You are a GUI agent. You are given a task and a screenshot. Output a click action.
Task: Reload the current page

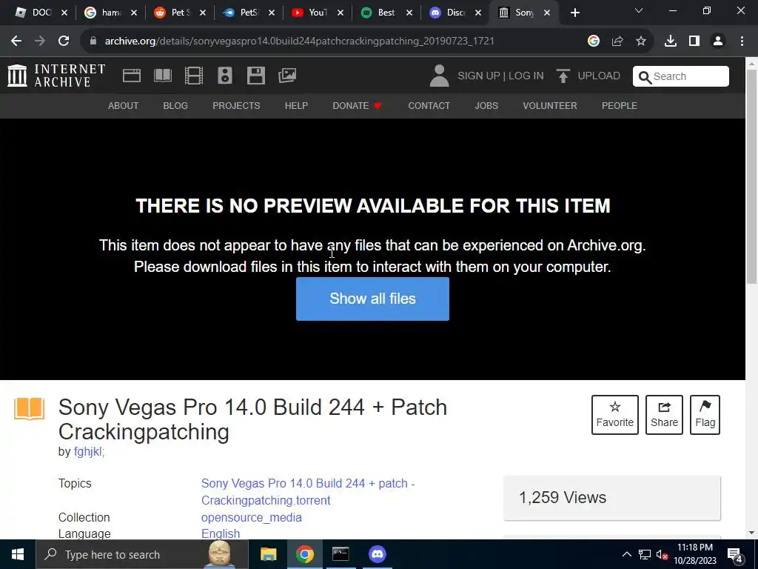tap(64, 41)
